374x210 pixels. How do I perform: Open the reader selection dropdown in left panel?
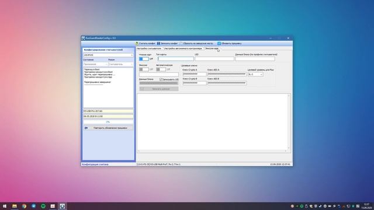tap(108, 55)
